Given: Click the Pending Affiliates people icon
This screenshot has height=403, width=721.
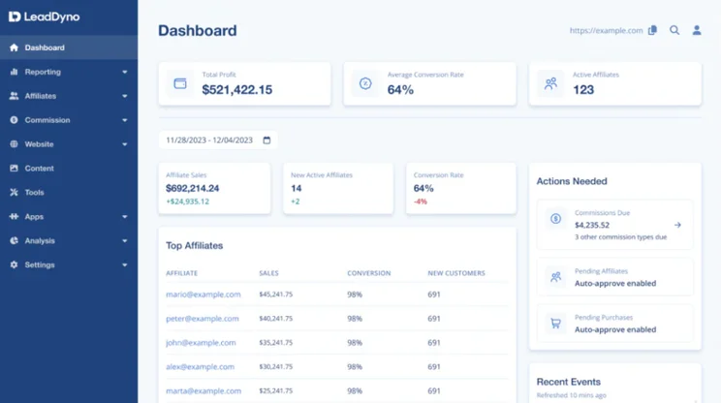Looking at the screenshot, I should 555,277.
